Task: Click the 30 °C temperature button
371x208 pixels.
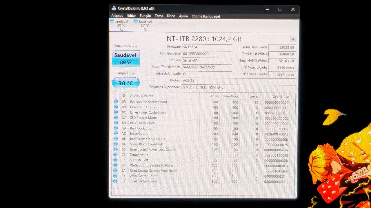Action: pyautogui.click(x=126, y=83)
